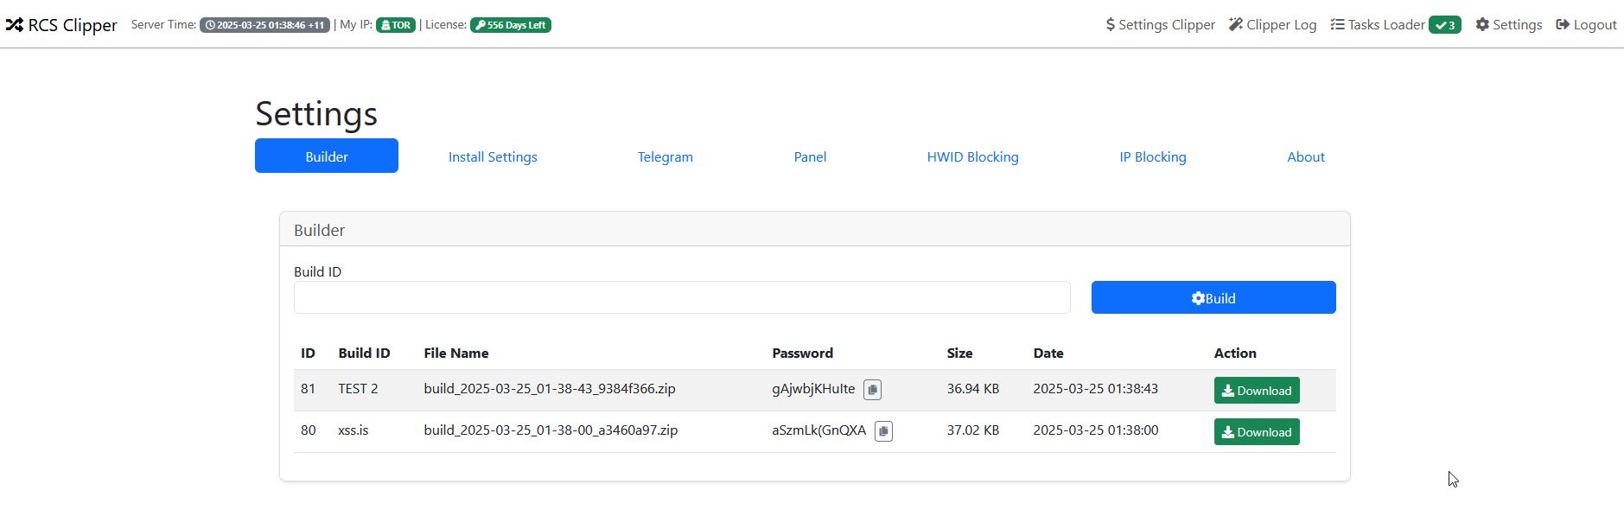Click the 556 Days Left license badge
The height and width of the screenshot is (516, 1624).
click(510, 25)
